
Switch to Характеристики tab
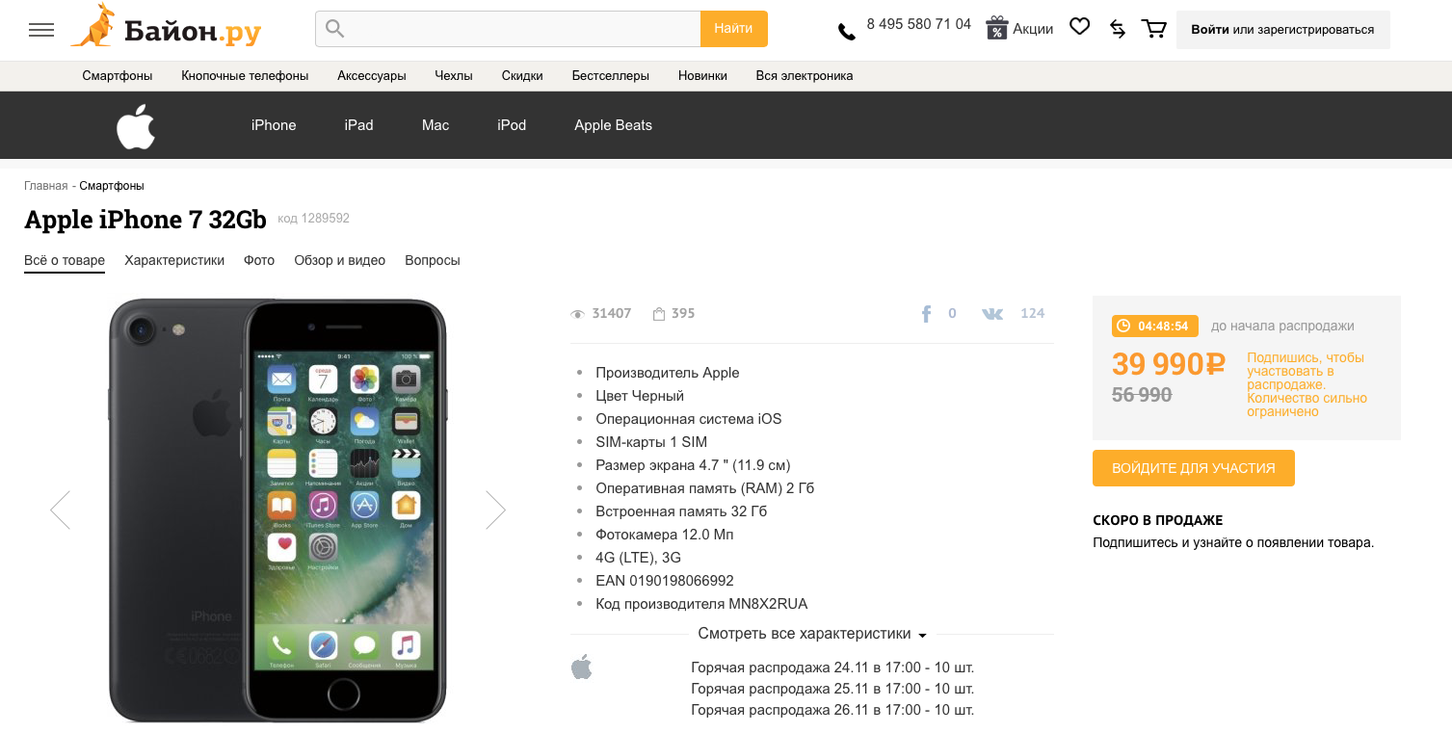(x=174, y=260)
